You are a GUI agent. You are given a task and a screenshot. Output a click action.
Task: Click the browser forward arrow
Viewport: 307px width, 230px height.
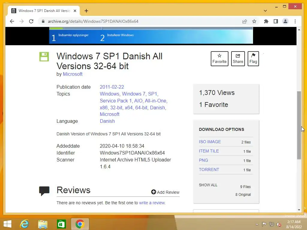pos(21,21)
